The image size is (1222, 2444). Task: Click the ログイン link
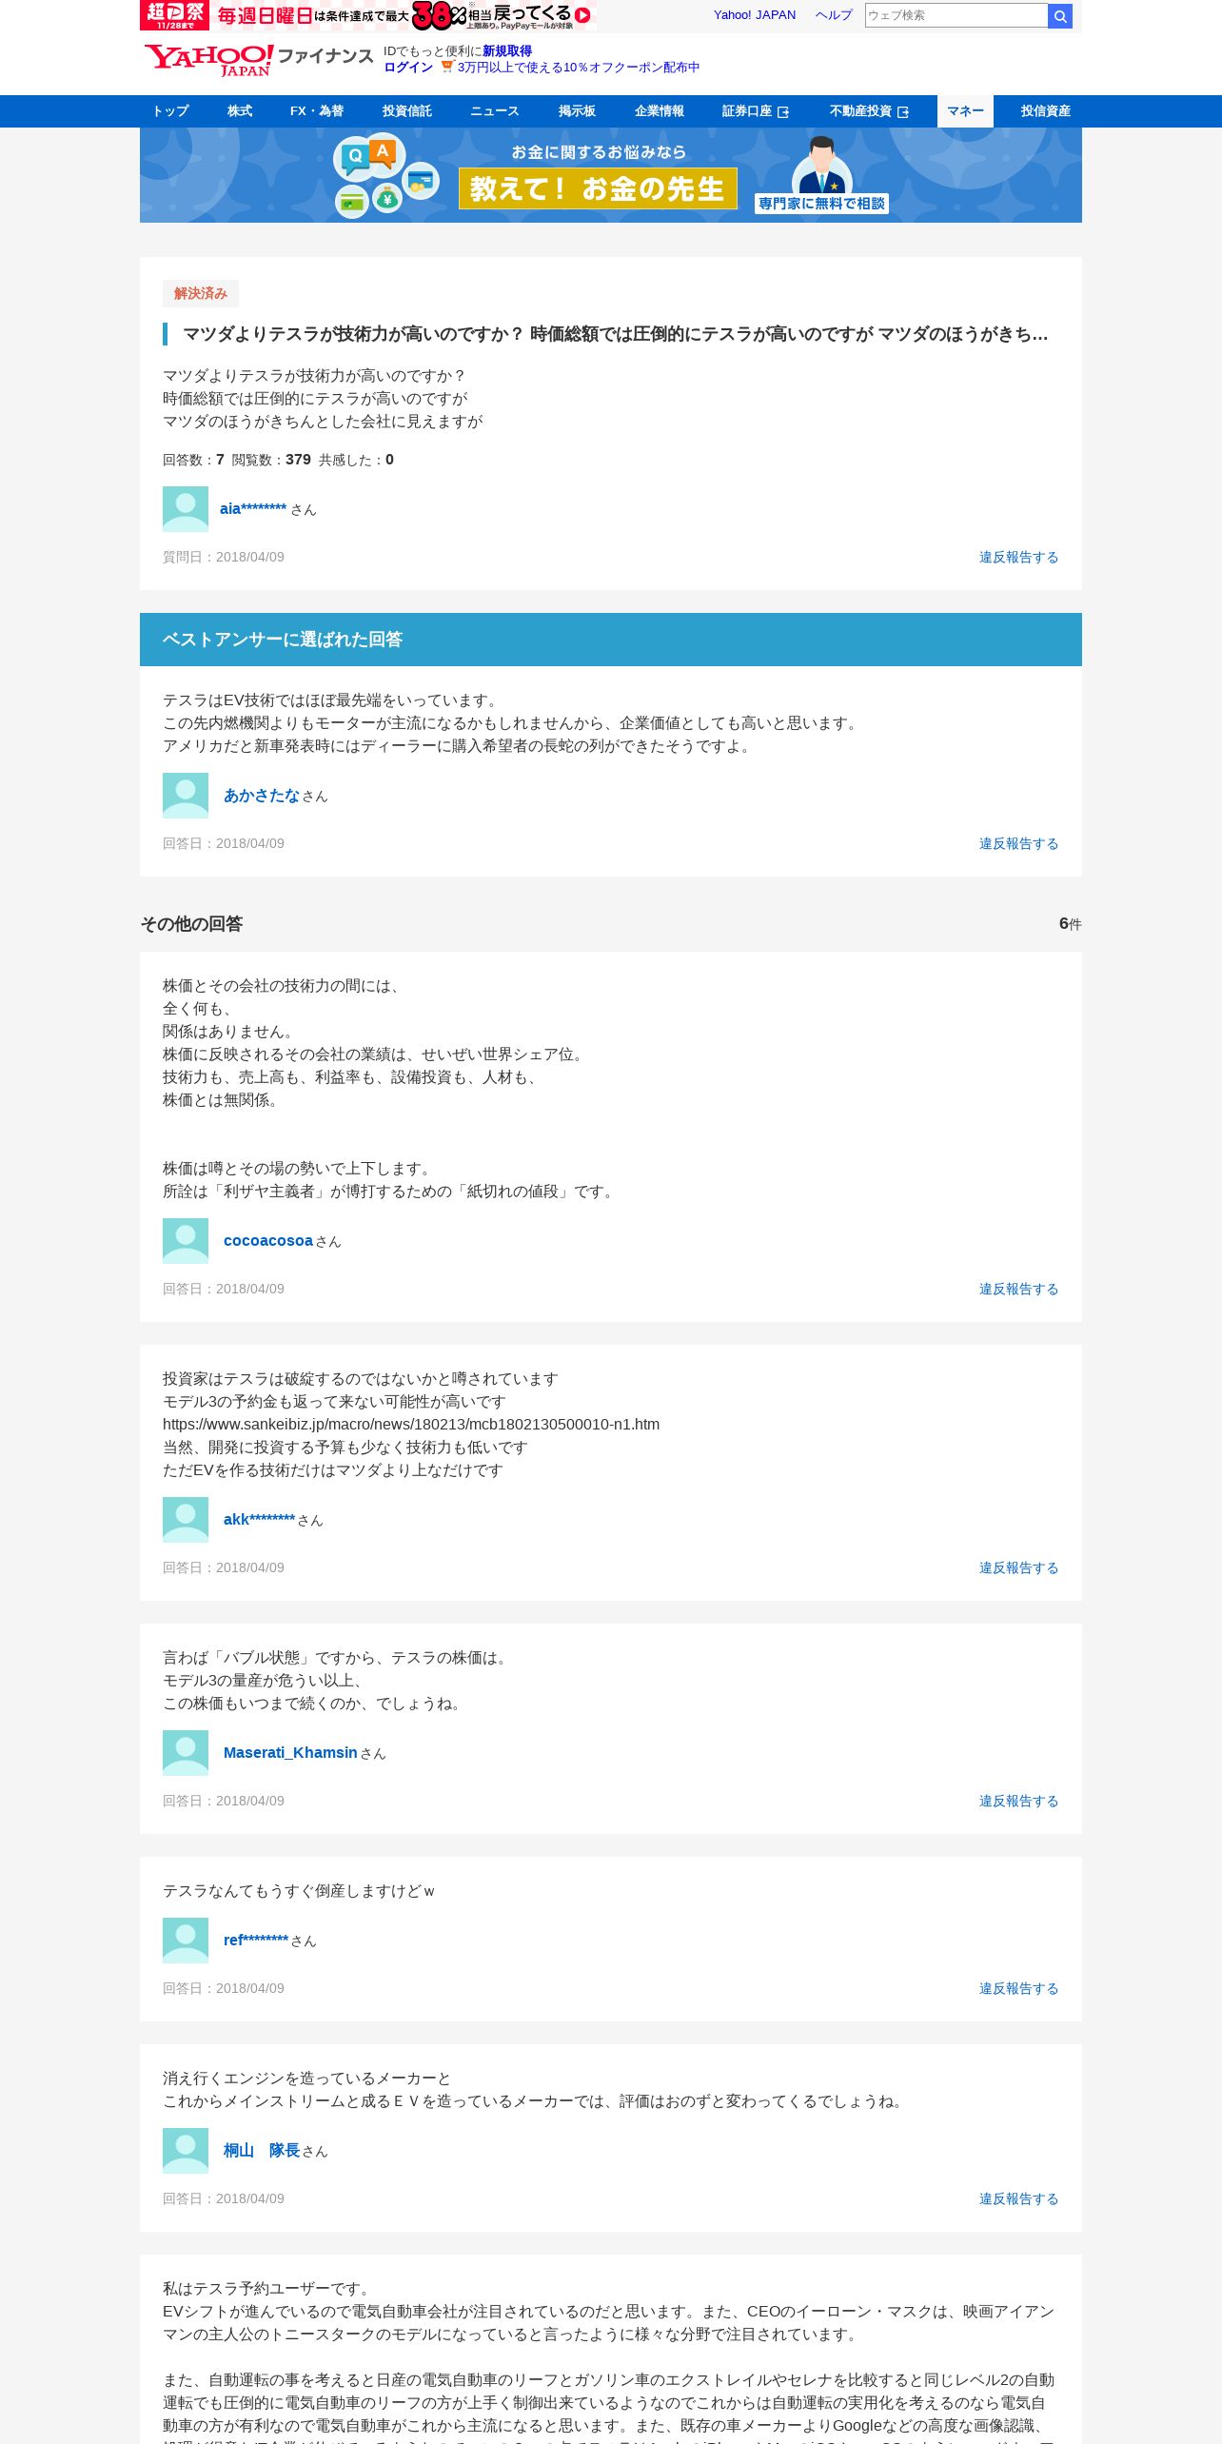(408, 68)
